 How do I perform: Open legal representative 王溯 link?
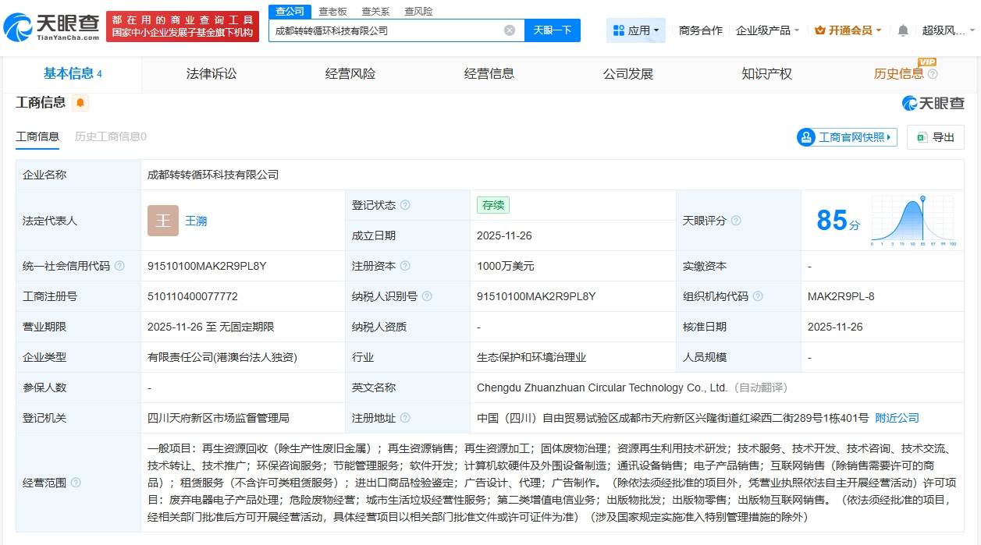coord(196,221)
